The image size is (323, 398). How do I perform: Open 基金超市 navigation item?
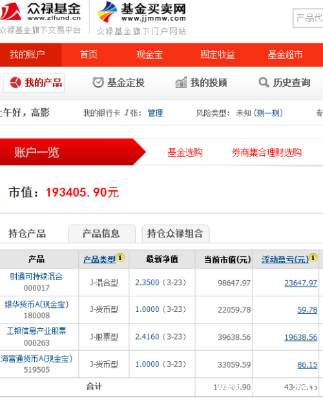(x=286, y=54)
